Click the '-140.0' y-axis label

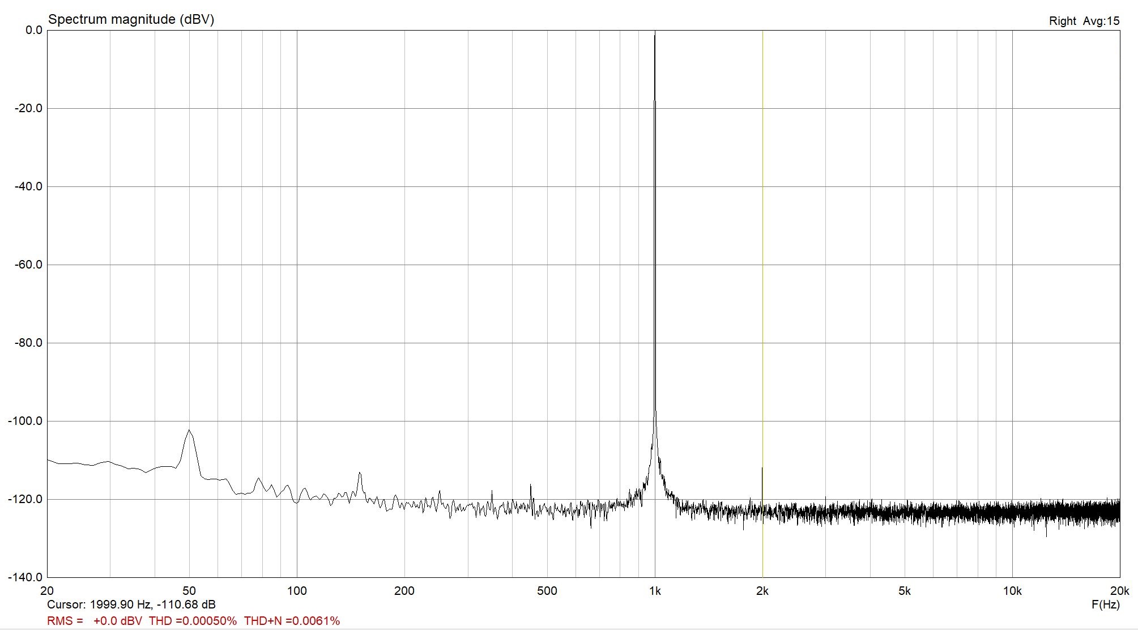[25, 577]
